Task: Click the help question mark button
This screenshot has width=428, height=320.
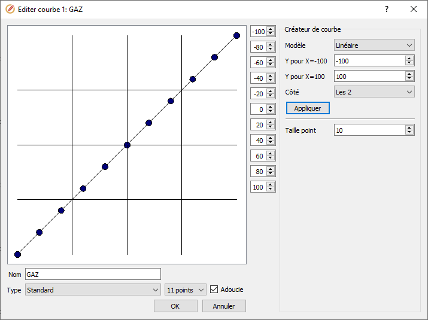Action: 387,9
